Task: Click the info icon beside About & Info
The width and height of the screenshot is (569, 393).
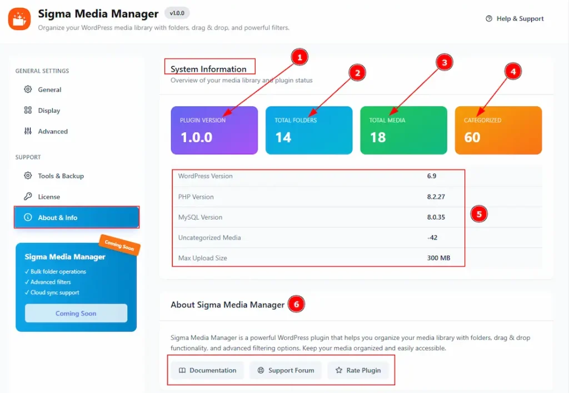Action: point(28,217)
